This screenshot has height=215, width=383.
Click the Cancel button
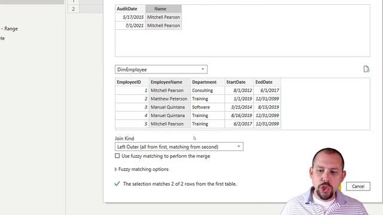[358, 186]
